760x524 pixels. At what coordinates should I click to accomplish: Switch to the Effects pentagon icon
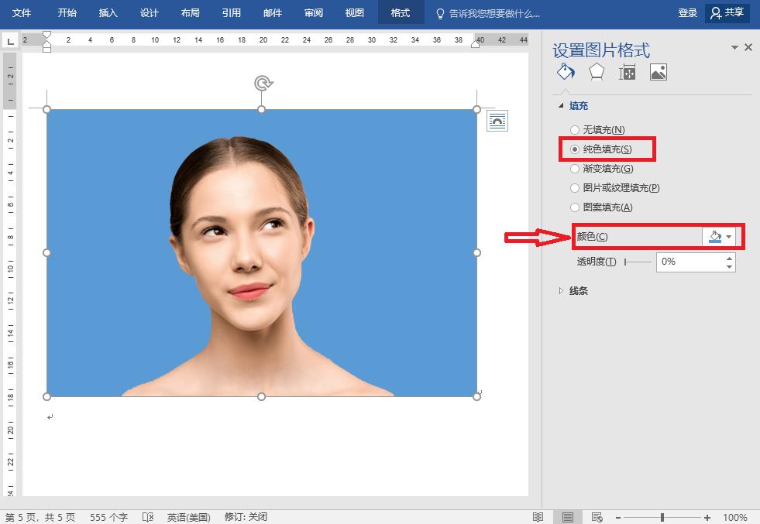click(x=596, y=72)
